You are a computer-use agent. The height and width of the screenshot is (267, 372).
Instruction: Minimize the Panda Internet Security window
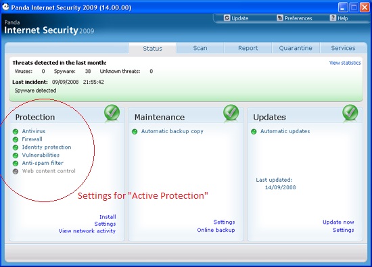coord(343,7)
